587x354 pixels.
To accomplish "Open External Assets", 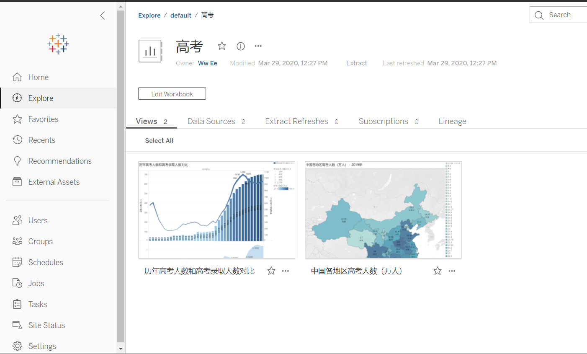I will 54,182.
